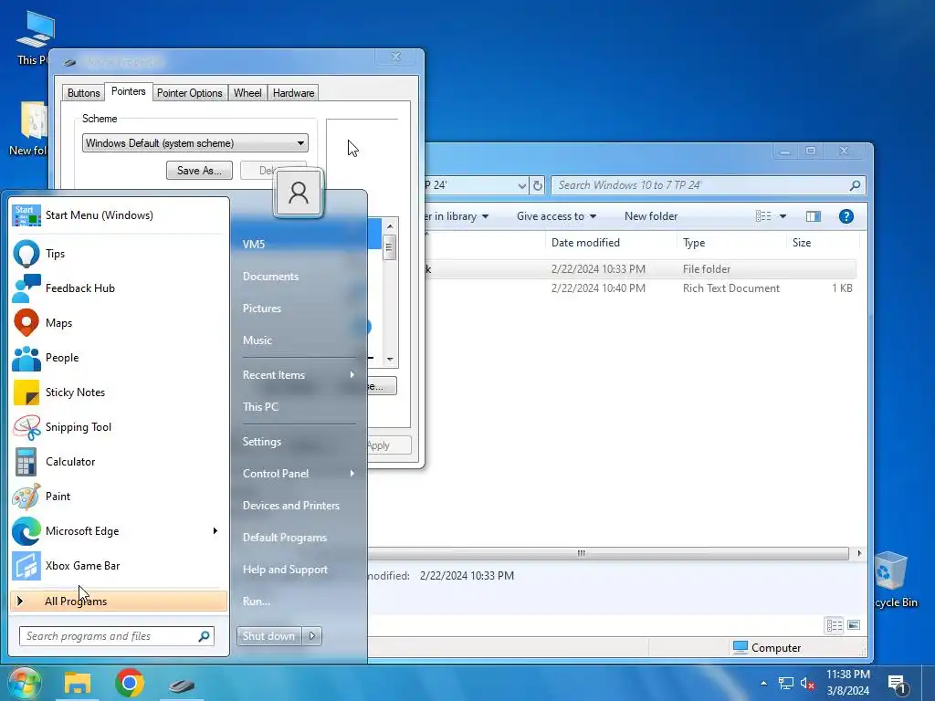Click the Explorer help question mark icon
Image resolution: width=935 pixels, height=701 pixels.
(x=846, y=216)
